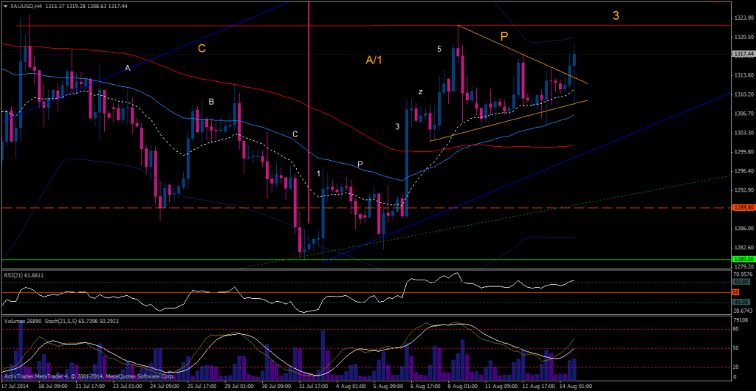The height and width of the screenshot is (391, 756).
Task: Click the 1299.80 price axis label
Action: (x=744, y=152)
